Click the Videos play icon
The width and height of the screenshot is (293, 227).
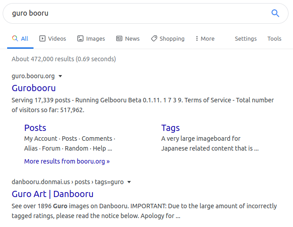click(x=42, y=38)
